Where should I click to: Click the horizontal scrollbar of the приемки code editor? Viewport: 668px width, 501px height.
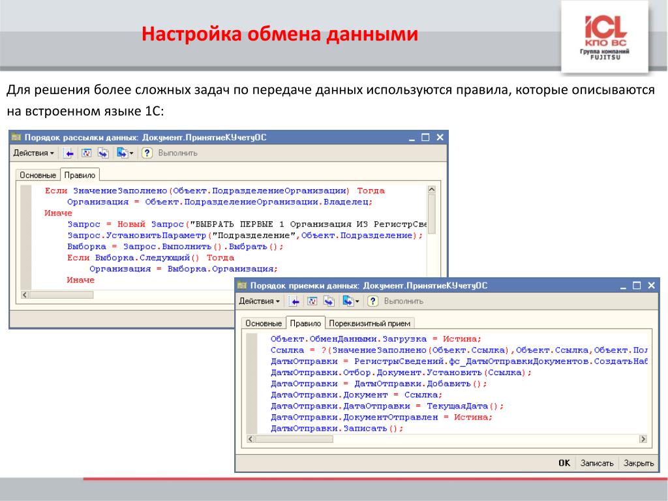pos(294,440)
